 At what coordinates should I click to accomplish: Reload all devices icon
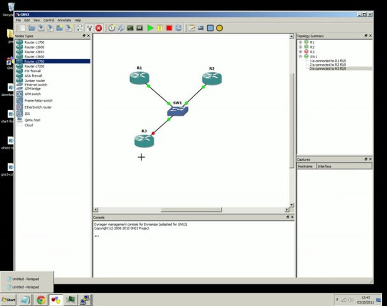[179, 28]
